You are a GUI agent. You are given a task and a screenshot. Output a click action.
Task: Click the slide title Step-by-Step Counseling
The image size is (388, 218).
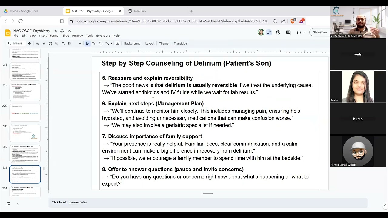(186, 63)
